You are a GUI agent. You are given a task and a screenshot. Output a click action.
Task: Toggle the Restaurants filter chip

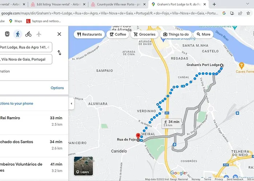[x=89, y=34]
